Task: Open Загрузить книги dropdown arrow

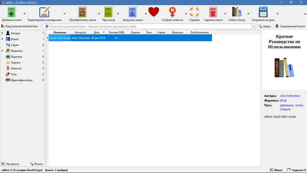Action: pos(146,14)
